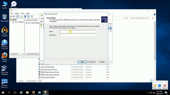Click the Search Administrative Tools box

coord(142,18)
